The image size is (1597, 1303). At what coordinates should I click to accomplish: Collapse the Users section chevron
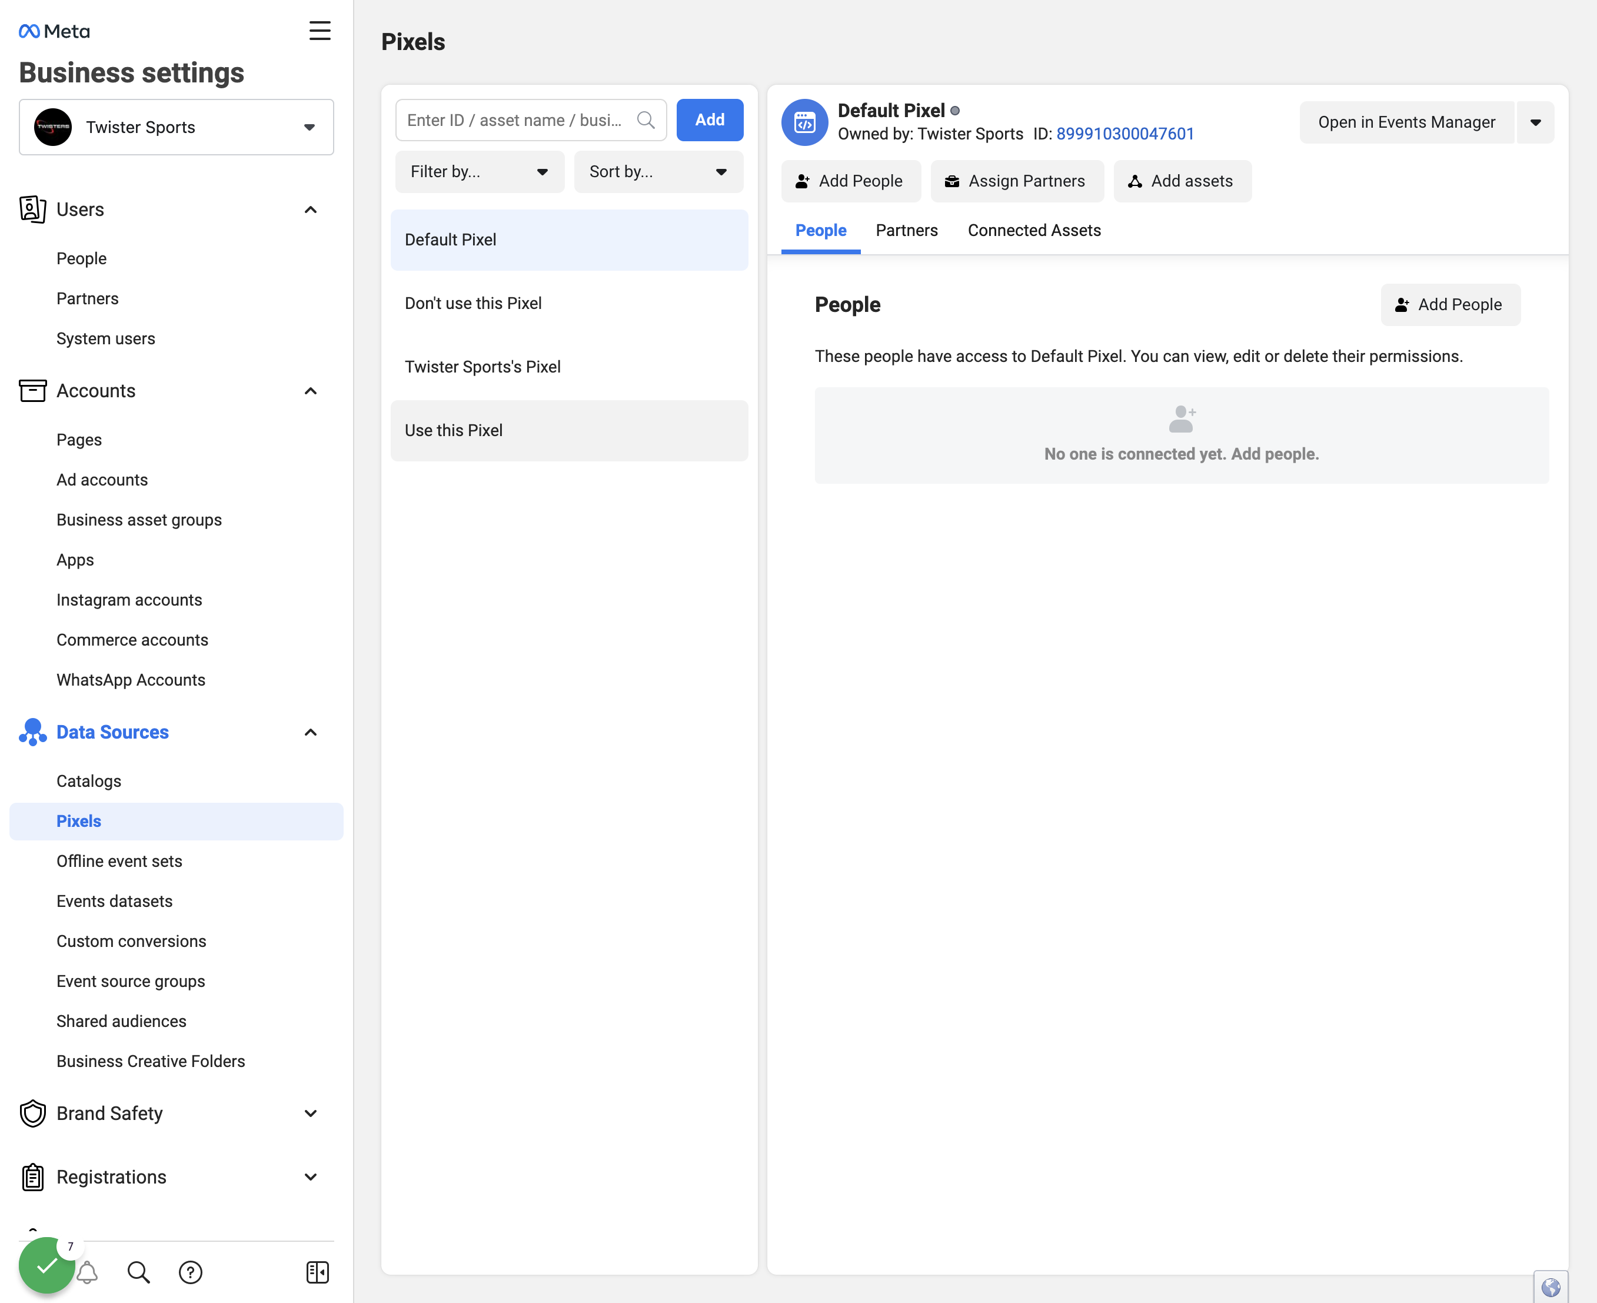click(x=310, y=210)
